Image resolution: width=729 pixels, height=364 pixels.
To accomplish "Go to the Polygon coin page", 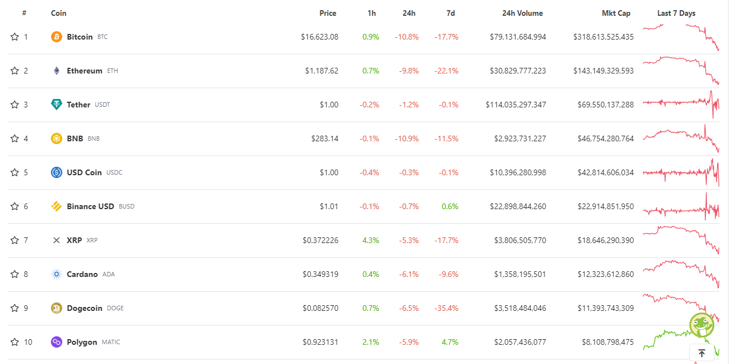I will point(82,342).
